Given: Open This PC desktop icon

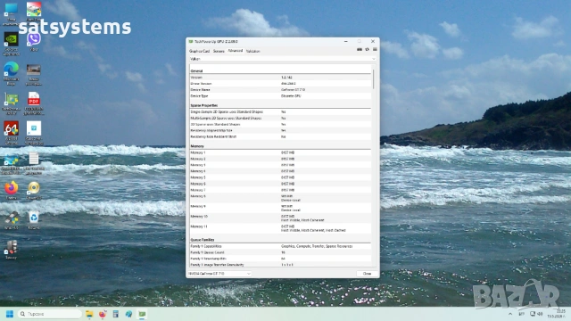Looking at the screenshot, I should (x=11, y=14).
